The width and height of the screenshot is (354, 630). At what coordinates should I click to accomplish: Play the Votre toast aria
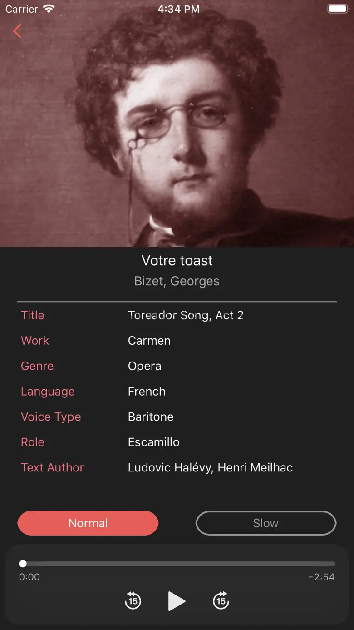177,601
